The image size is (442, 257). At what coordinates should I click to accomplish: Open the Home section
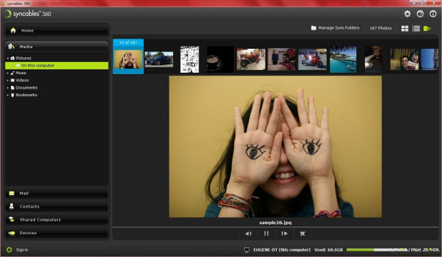57,30
